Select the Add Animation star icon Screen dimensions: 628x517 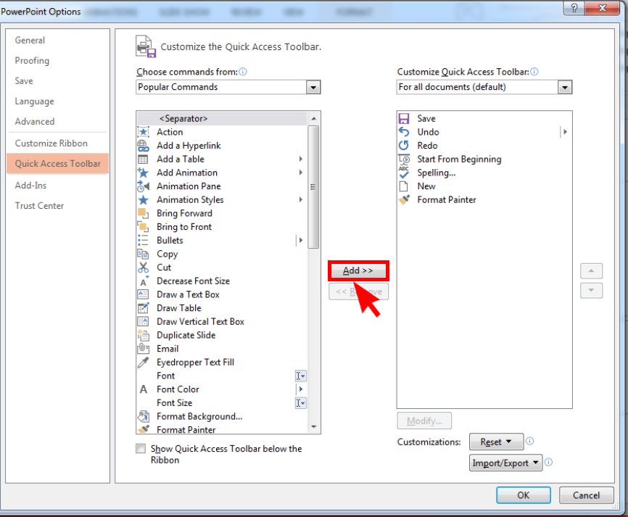point(143,173)
